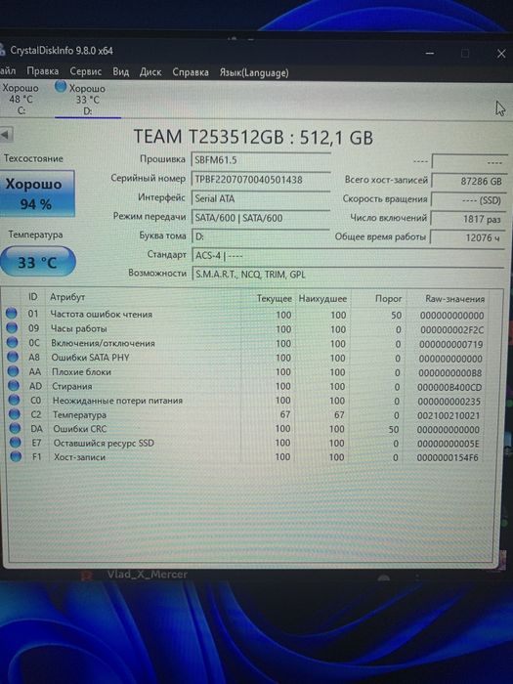
Task: Click status orb for Оставшийся ресурс SSD
Action: [16, 443]
